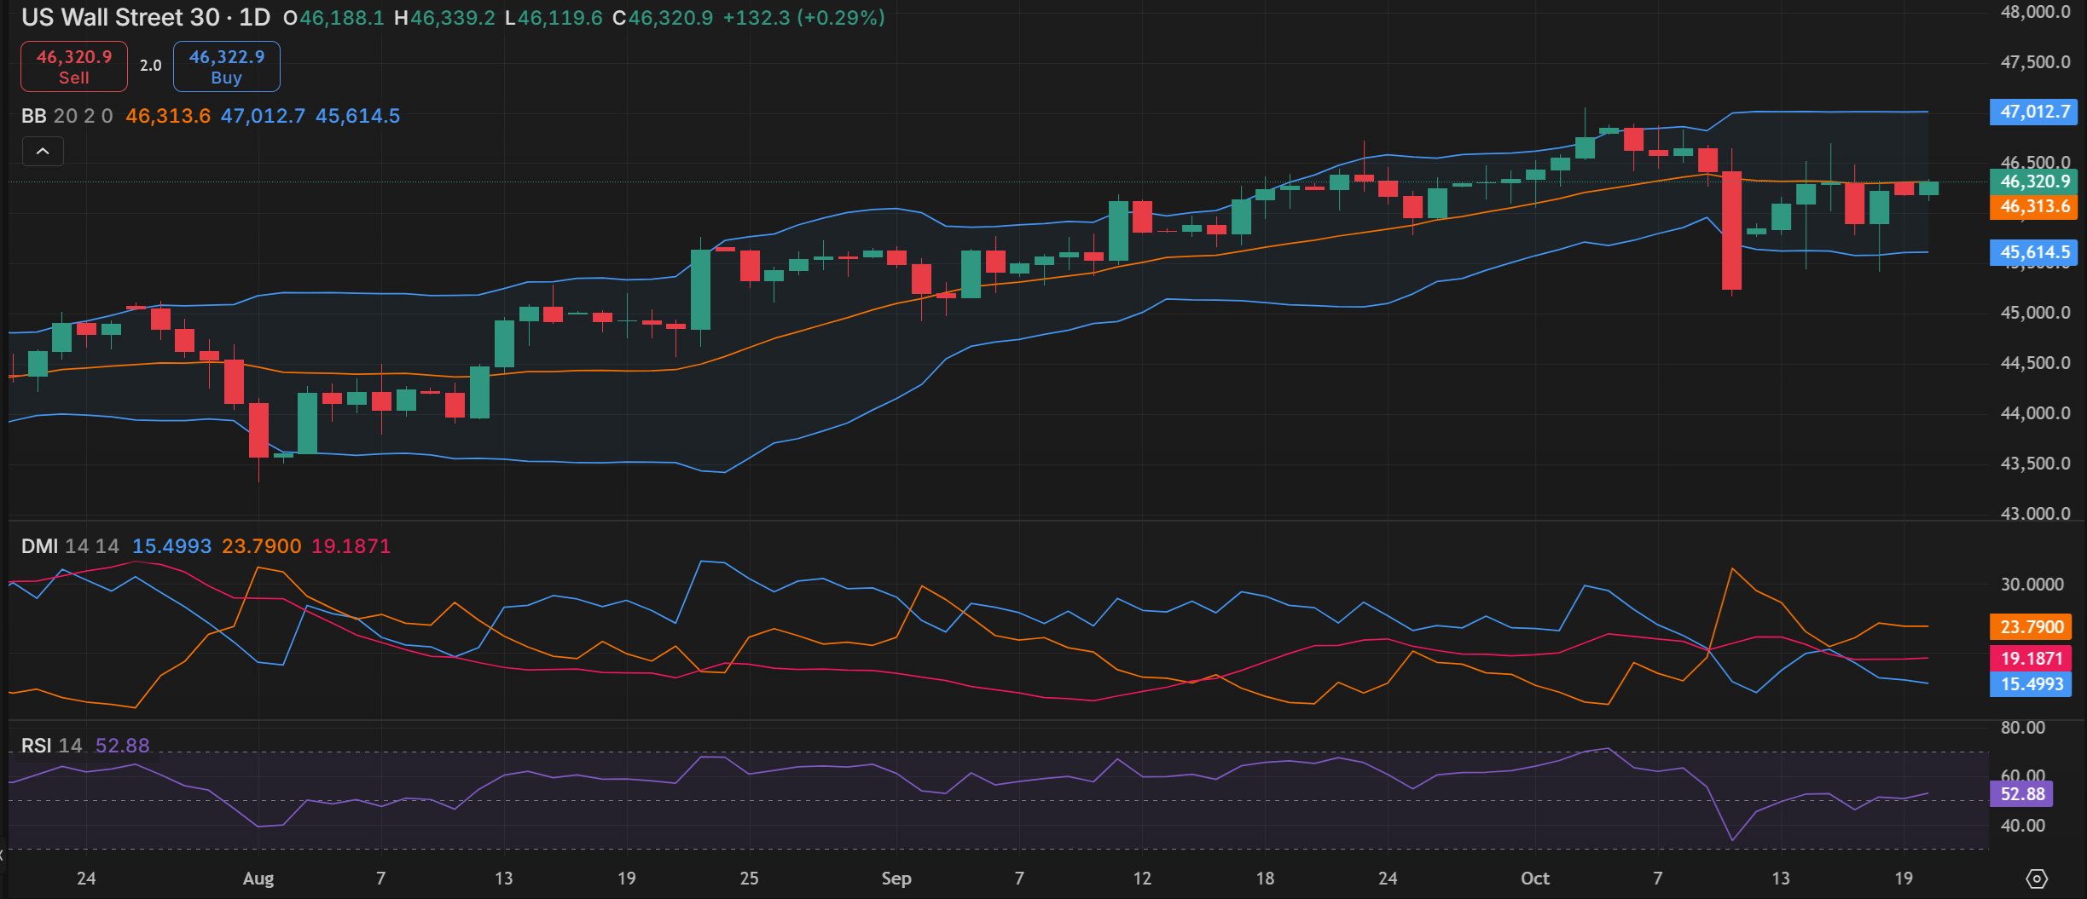Viewport: 2087px width, 899px height.
Task: Click the Sep label on time axis
Action: click(896, 879)
